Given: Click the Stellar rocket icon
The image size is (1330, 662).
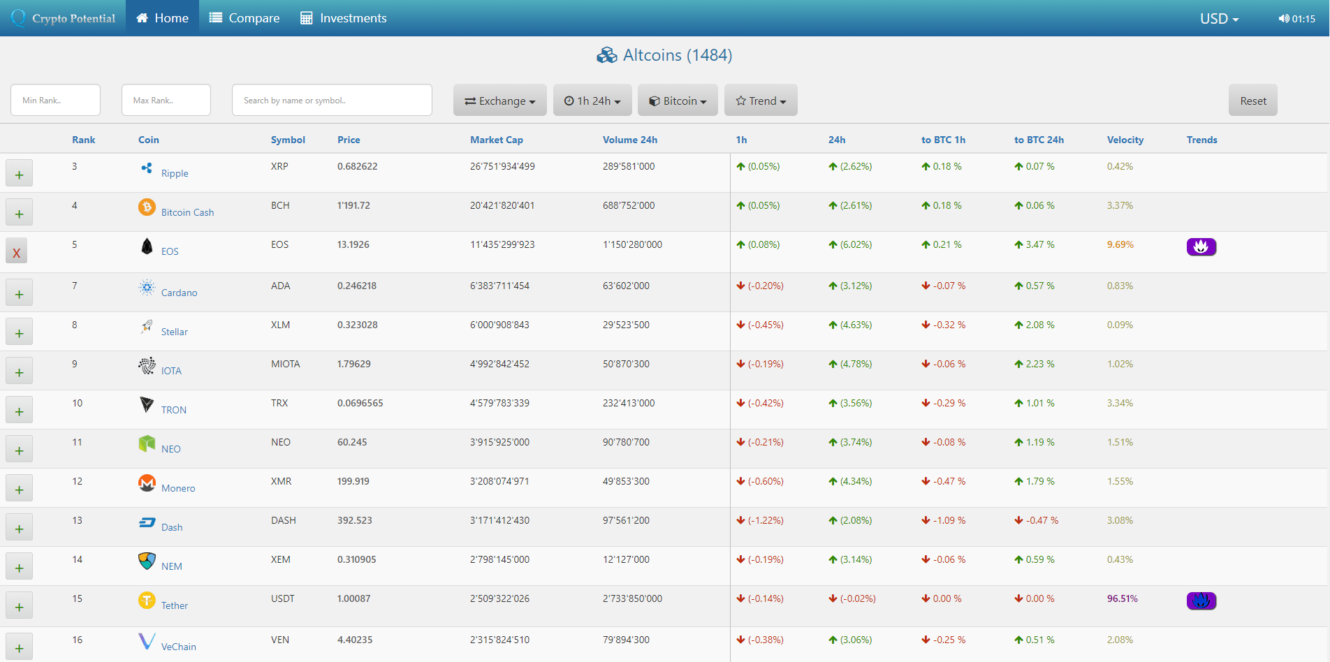Looking at the screenshot, I should click(x=147, y=326).
